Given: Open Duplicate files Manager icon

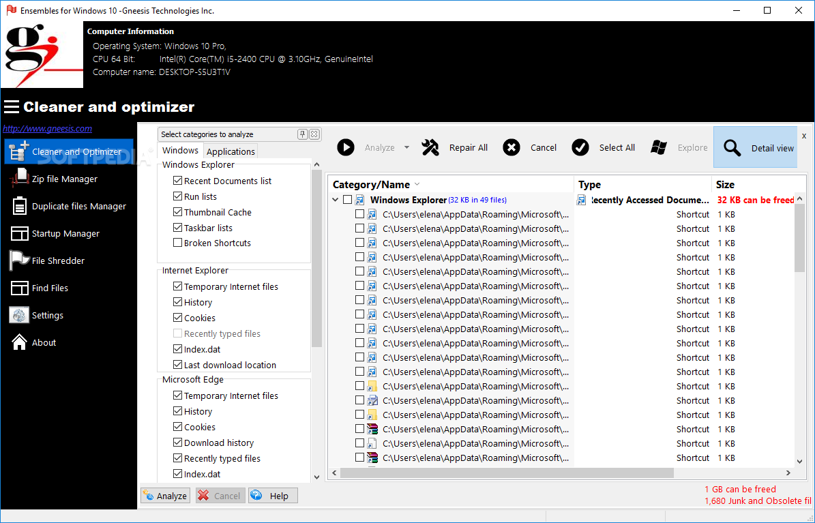Looking at the screenshot, I should 19,206.
